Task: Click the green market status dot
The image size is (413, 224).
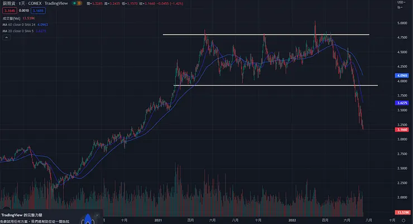Action: [x=75, y=3]
